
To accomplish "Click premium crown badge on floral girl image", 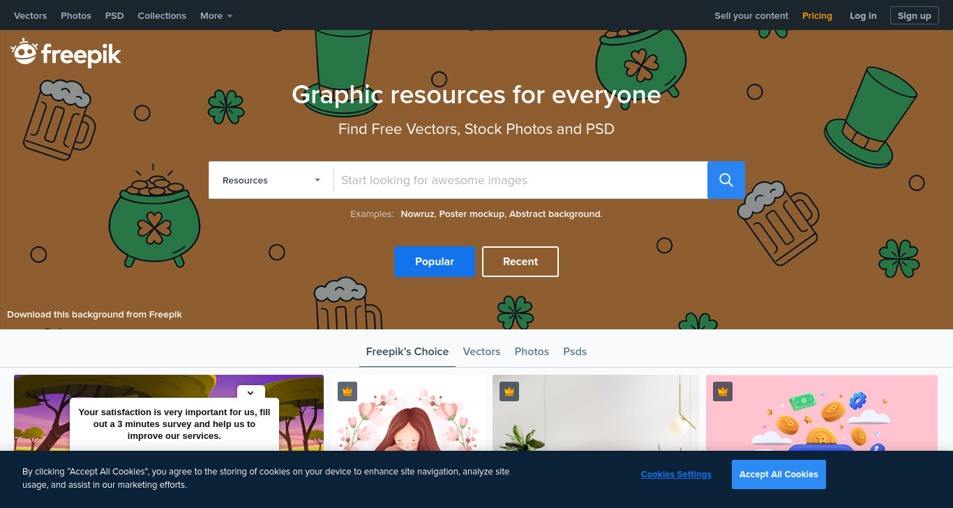I will tap(347, 391).
